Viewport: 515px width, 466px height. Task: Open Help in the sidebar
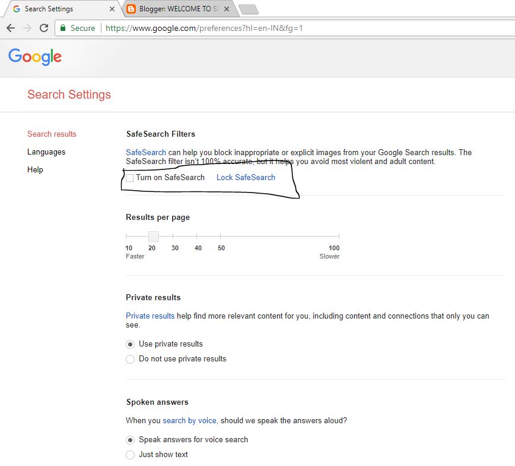tap(35, 169)
